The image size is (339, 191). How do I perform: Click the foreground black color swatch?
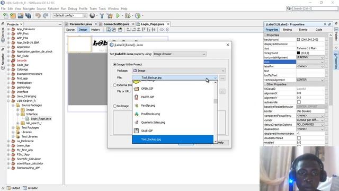pyautogui.click(x=298, y=53)
